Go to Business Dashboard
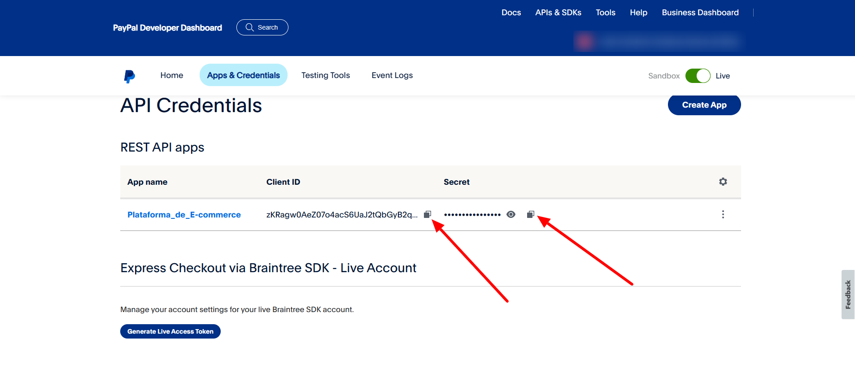Viewport: 855px width, 365px height. pos(700,13)
